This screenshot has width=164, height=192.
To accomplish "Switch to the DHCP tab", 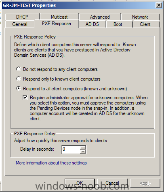I will click(x=22, y=17).
